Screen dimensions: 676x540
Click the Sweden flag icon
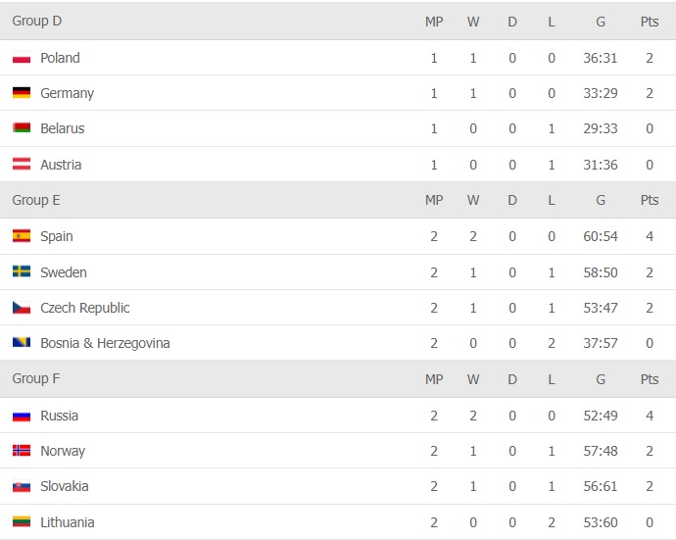coord(22,272)
